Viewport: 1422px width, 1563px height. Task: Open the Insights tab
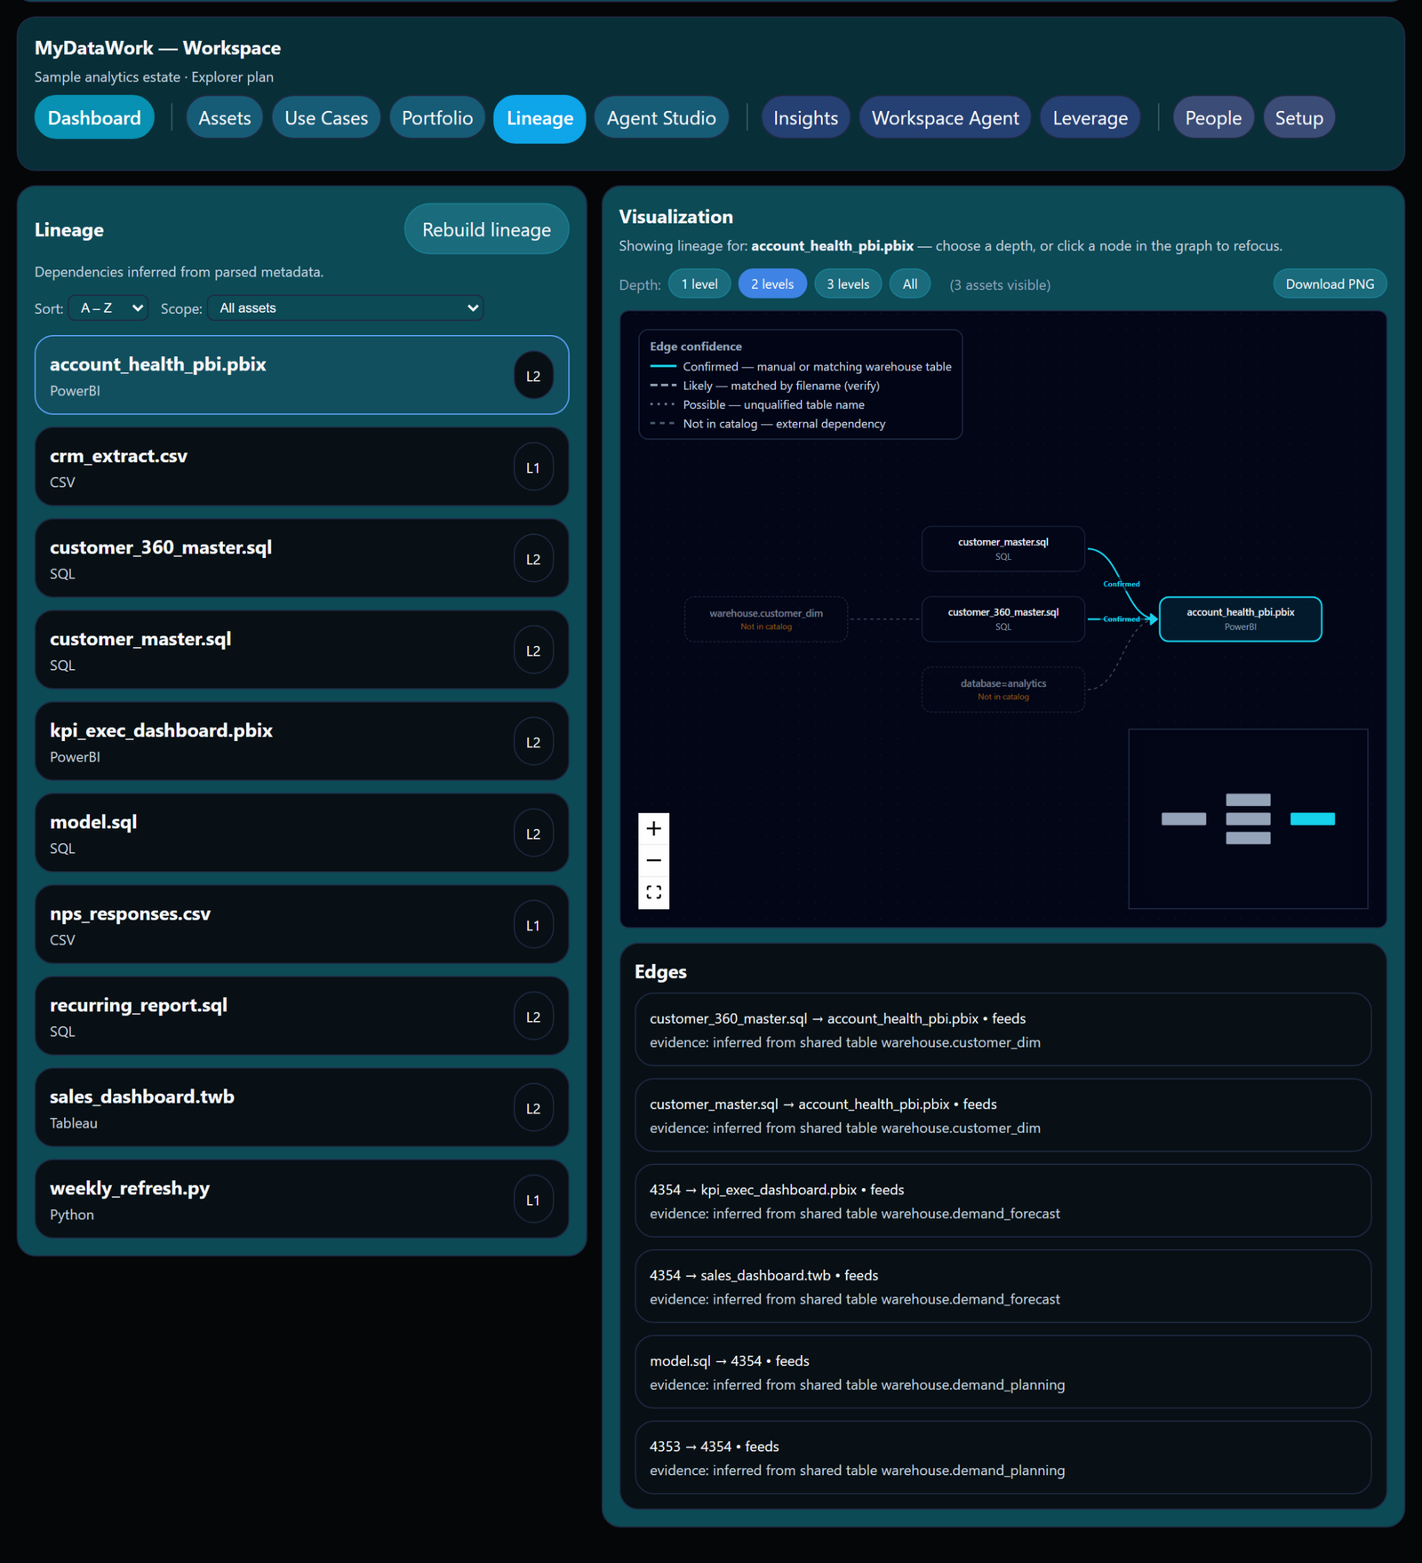[805, 118]
